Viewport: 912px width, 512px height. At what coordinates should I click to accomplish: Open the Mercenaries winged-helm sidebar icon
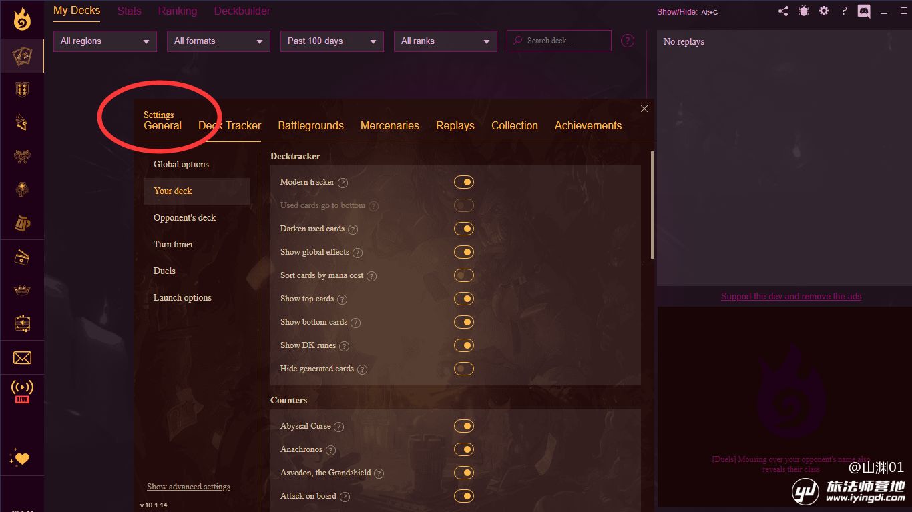click(x=22, y=123)
